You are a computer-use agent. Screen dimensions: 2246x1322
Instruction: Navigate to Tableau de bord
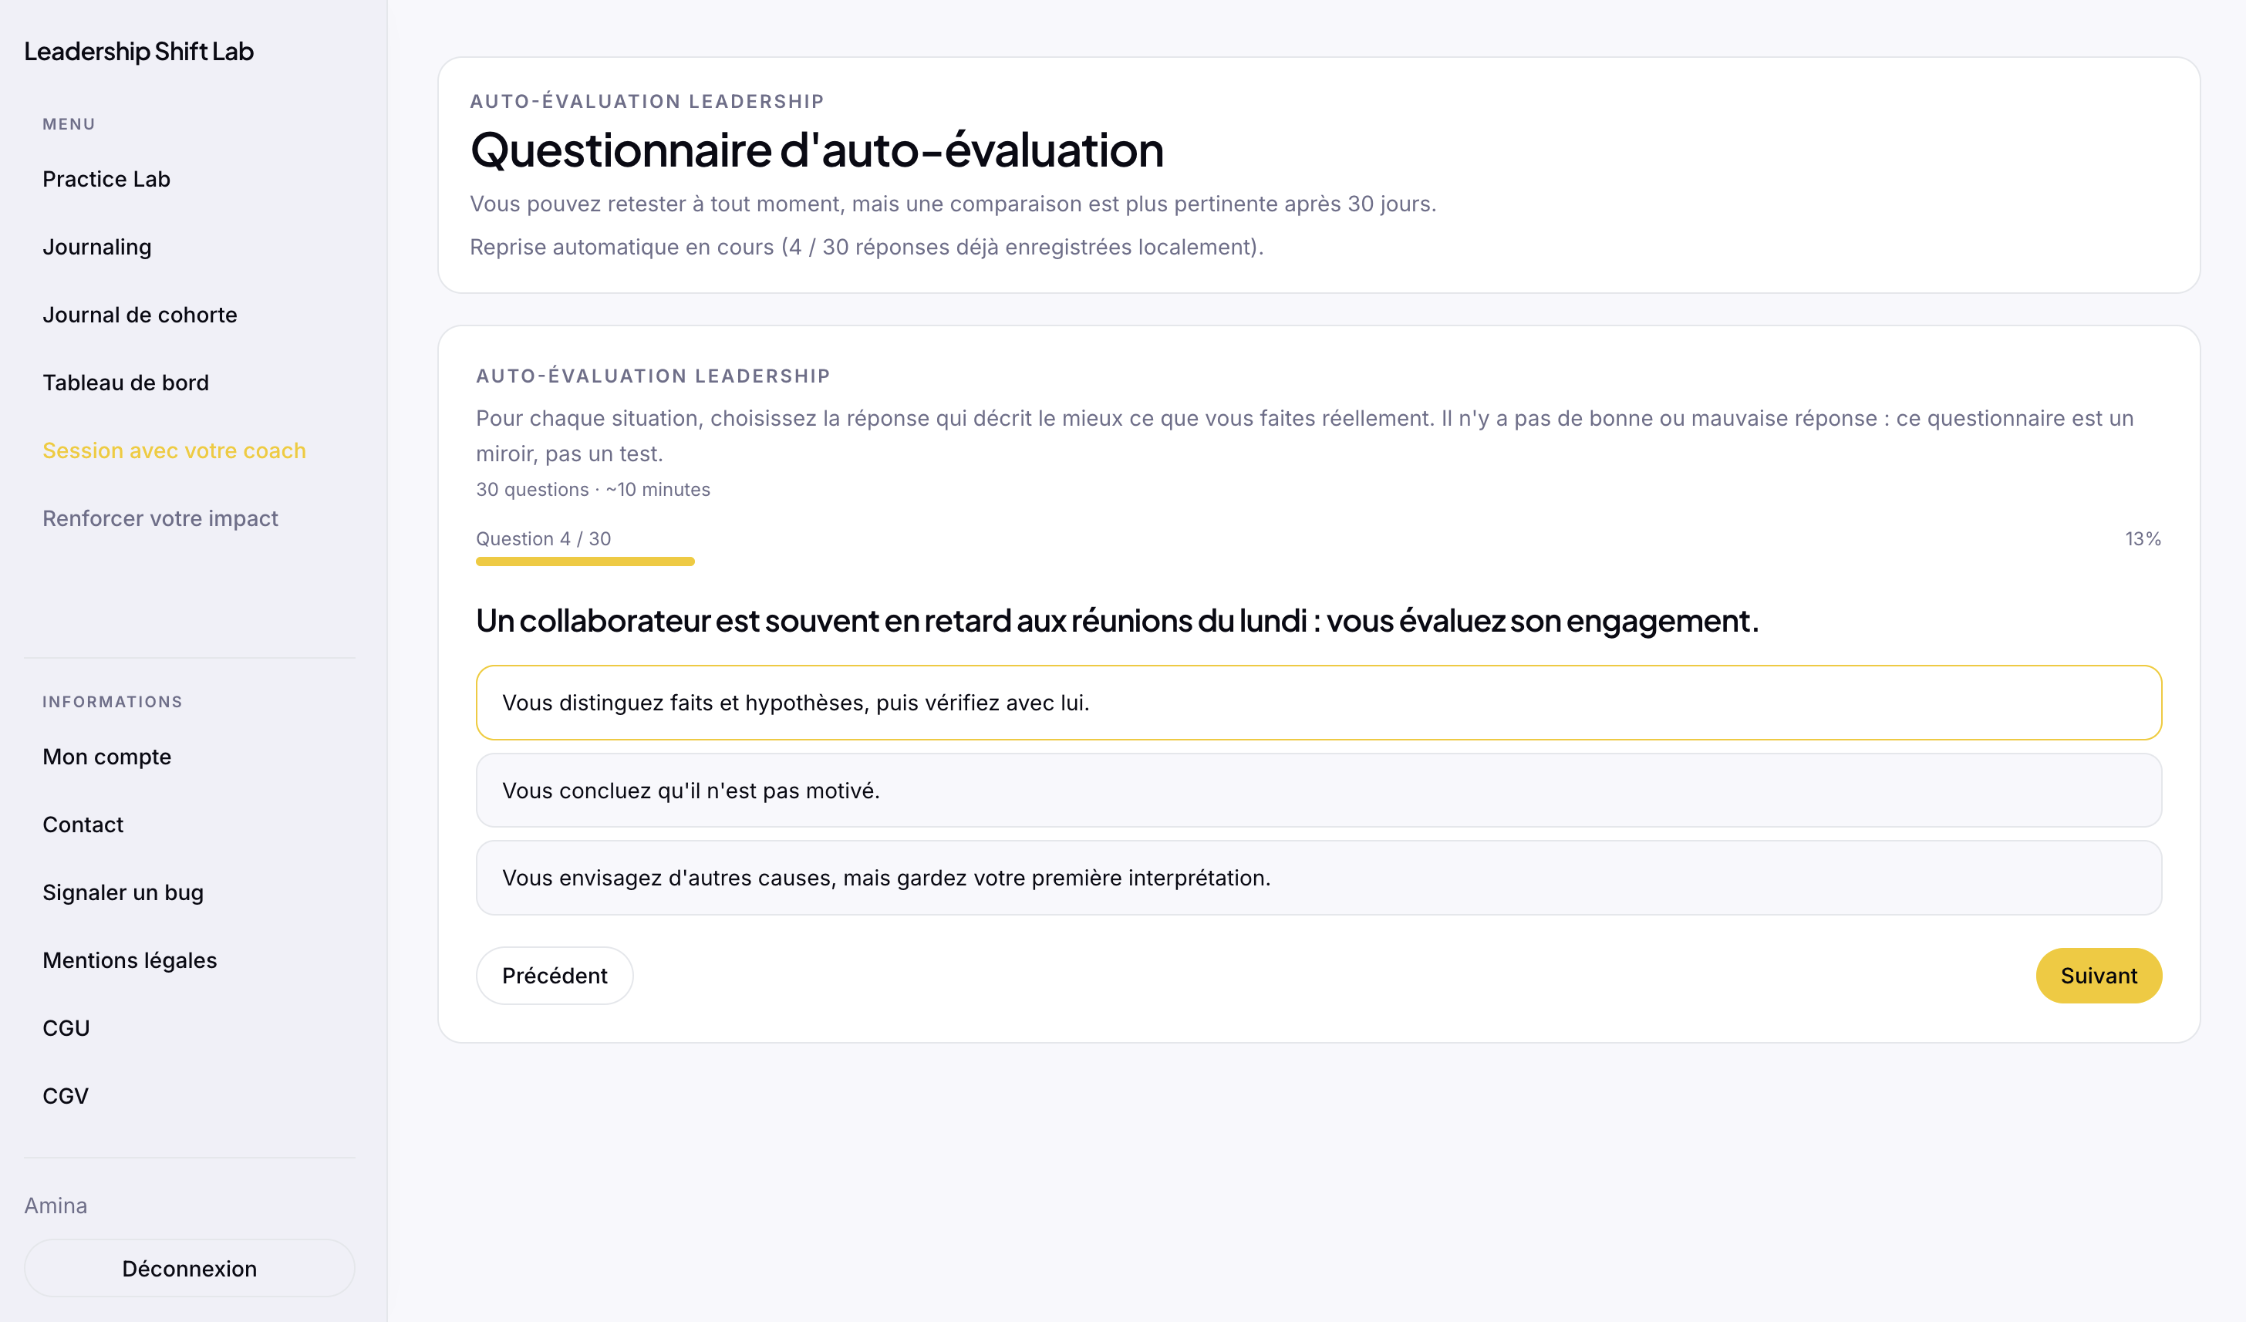pyautogui.click(x=126, y=383)
